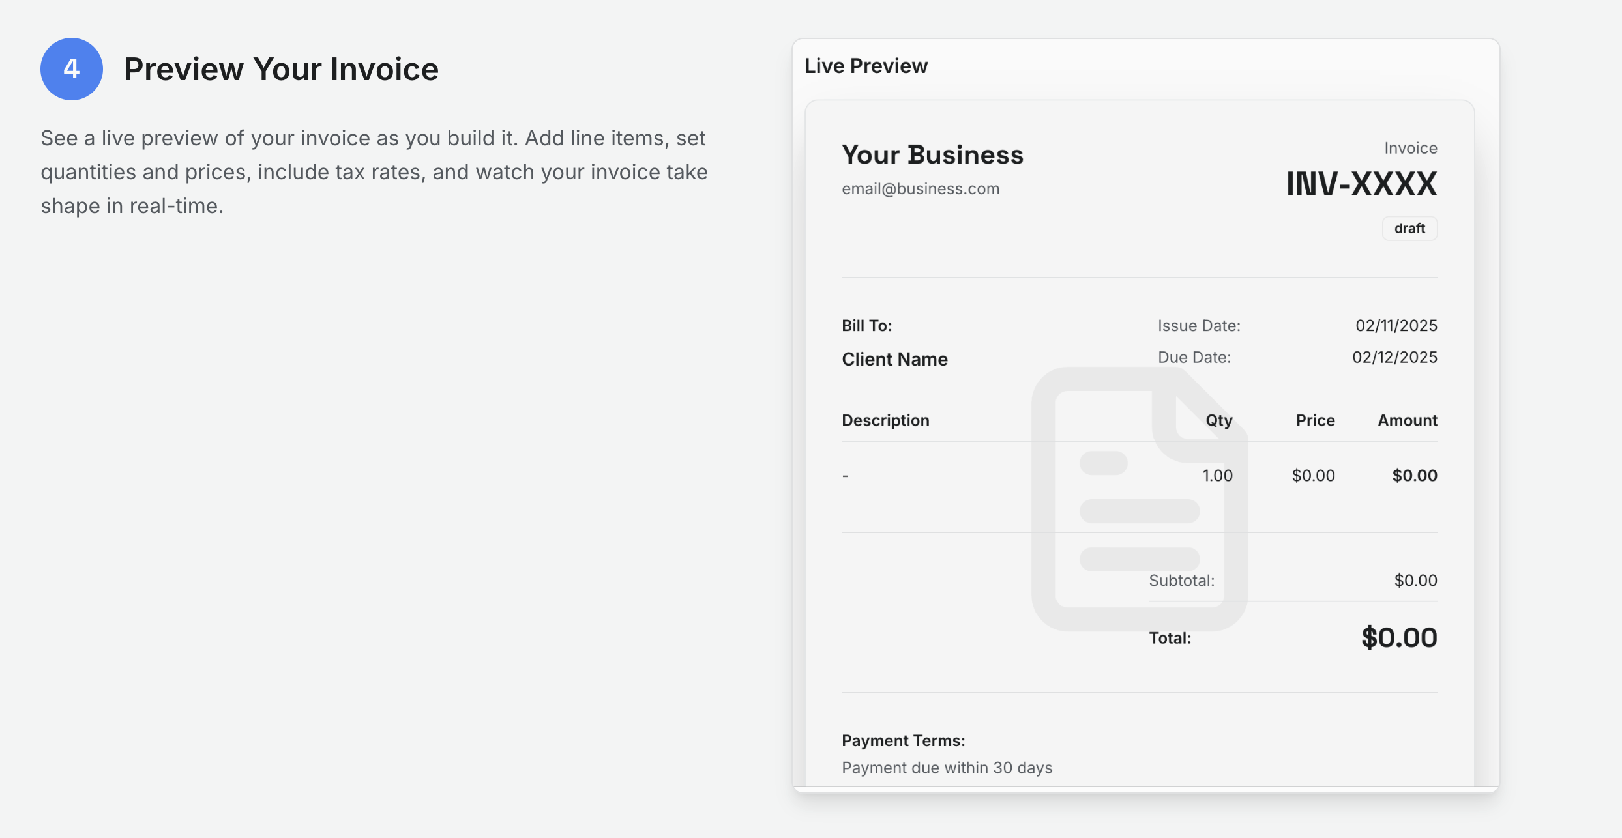Click the draft status badge

(1409, 228)
